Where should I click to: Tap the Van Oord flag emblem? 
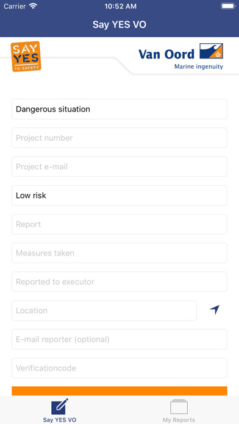[211, 51]
